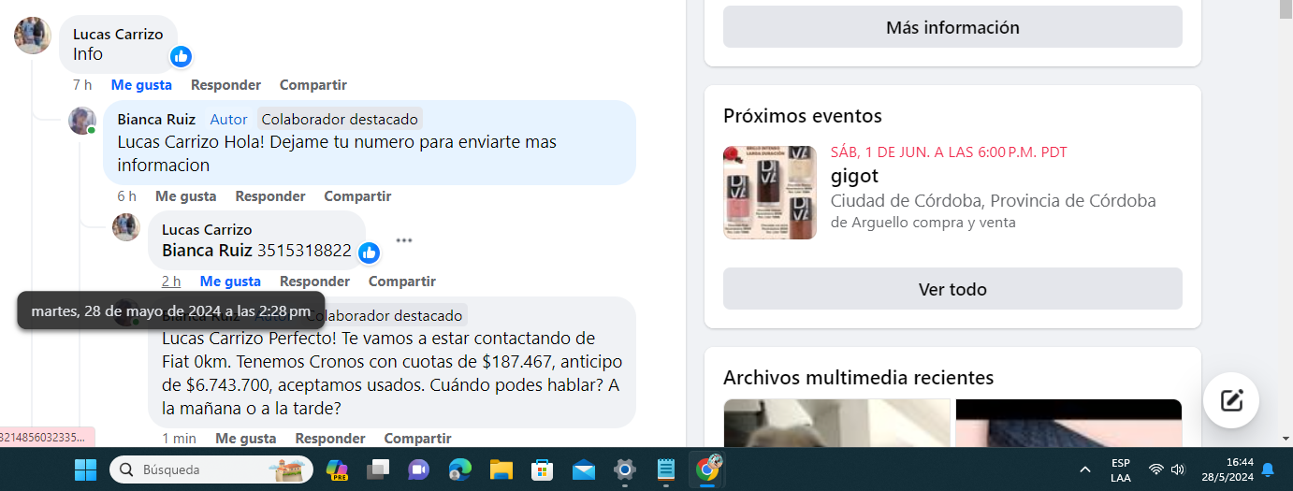
Task: Open the volume speaker tray icon
Action: pos(1178,469)
